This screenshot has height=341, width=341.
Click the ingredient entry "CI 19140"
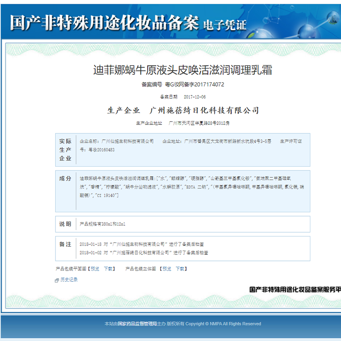[107, 195]
